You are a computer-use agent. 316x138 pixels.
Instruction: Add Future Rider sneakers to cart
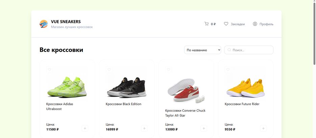pyautogui.click(x=263, y=128)
